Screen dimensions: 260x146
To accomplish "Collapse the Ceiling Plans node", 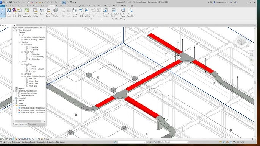I will [x=22, y=52].
